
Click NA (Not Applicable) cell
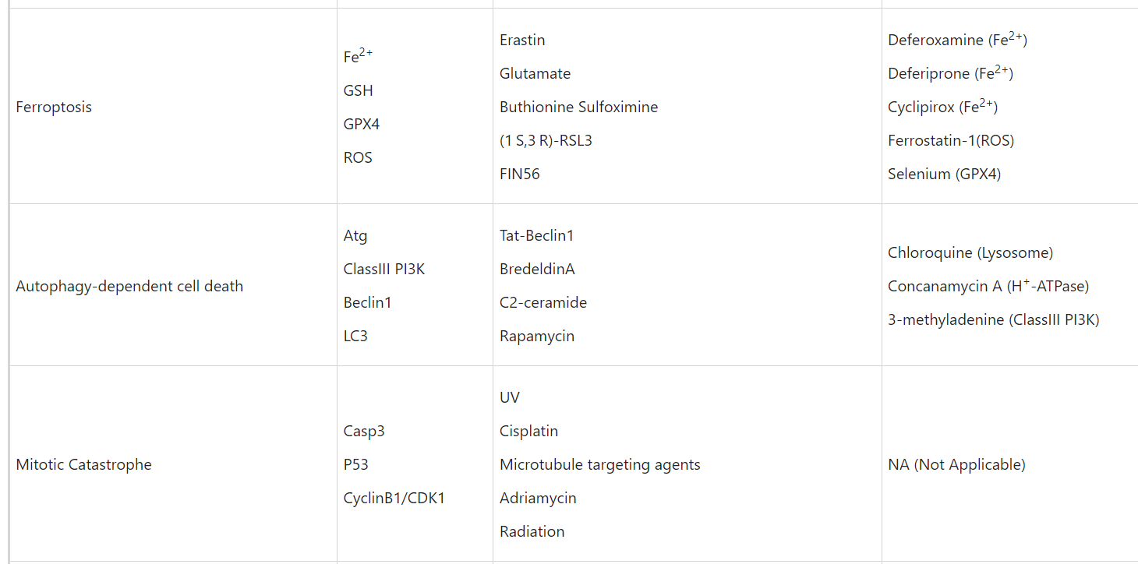pyautogui.click(x=956, y=464)
